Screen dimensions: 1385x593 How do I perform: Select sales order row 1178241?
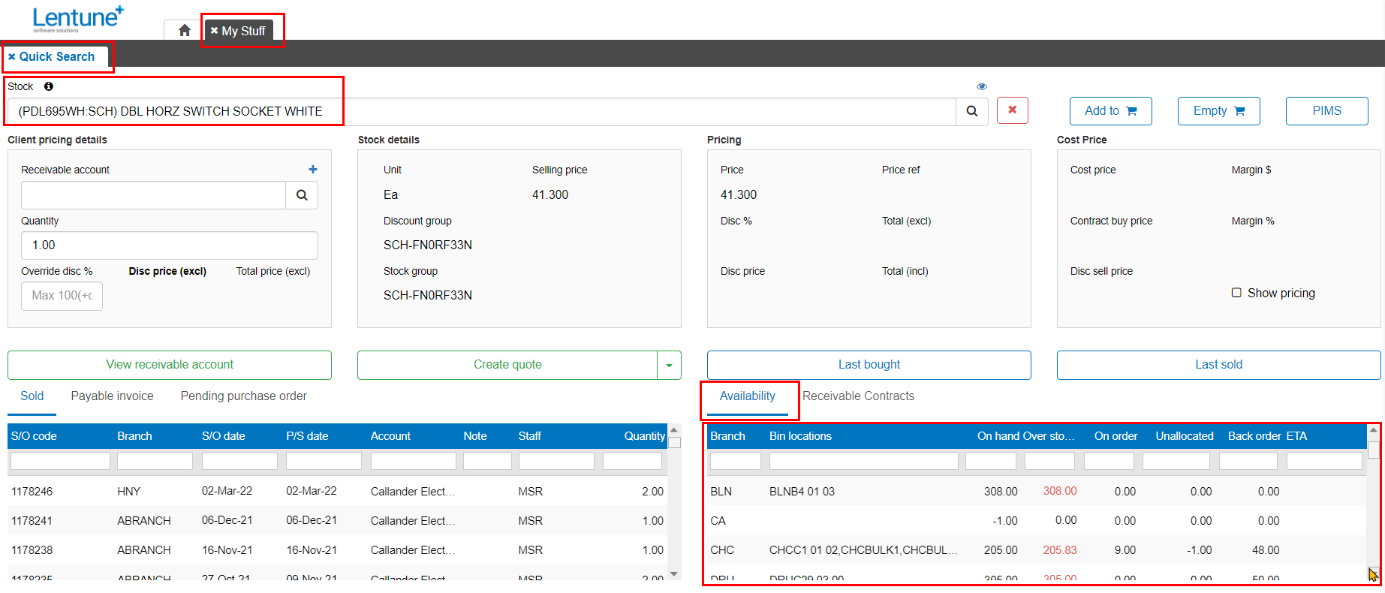(x=337, y=521)
